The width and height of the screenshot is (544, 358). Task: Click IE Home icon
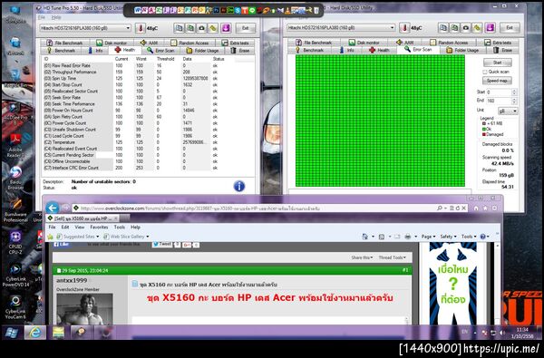476,208
